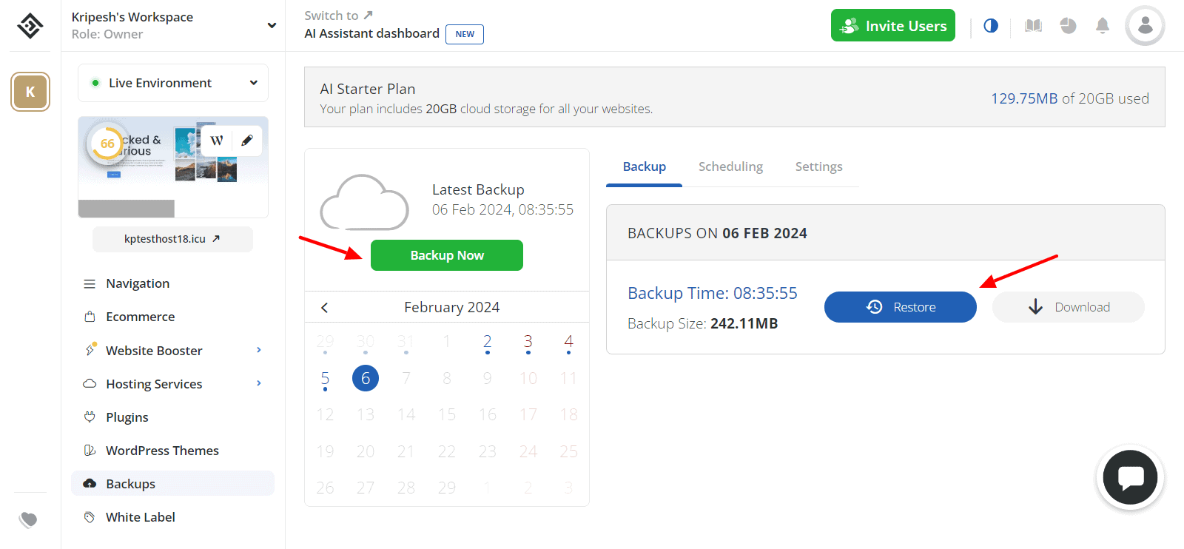Go to previous month in calendar

click(324, 308)
